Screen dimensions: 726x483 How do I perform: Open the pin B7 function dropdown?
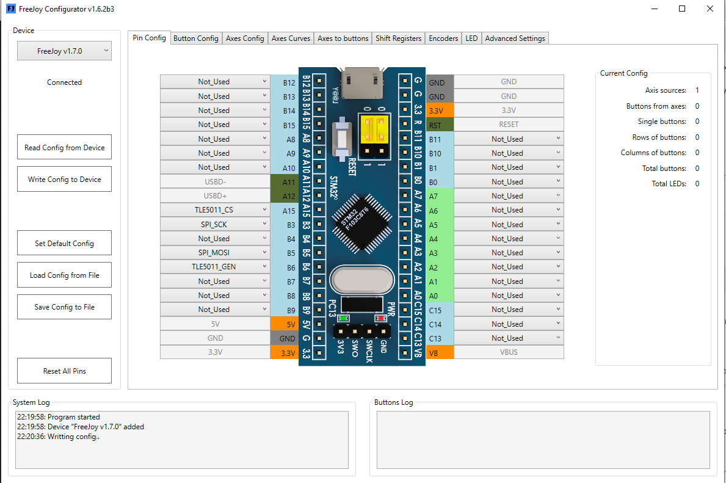pos(215,281)
